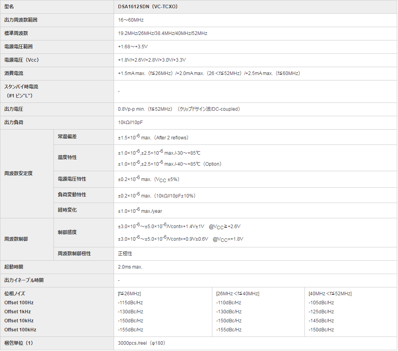This screenshot has width=398, height=351.
Task: Select the 温度特性 sub-row label
Action: coord(67,157)
